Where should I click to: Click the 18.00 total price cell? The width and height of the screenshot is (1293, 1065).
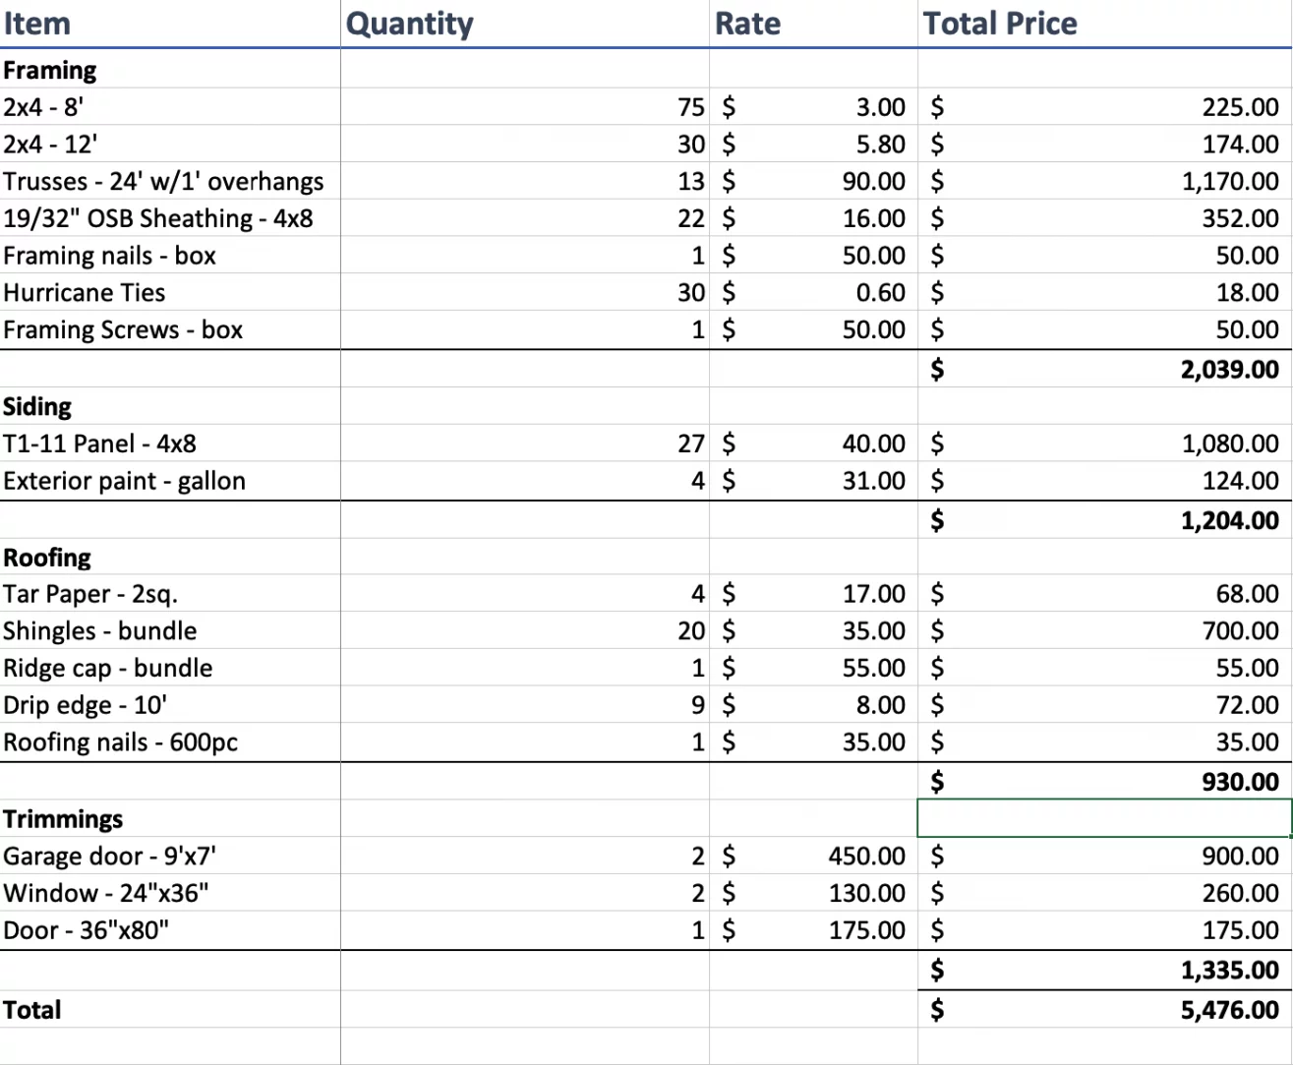[x=1105, y=293]
